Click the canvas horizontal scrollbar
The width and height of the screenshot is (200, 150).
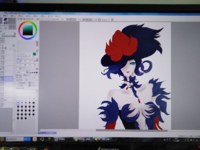[131, 130]
